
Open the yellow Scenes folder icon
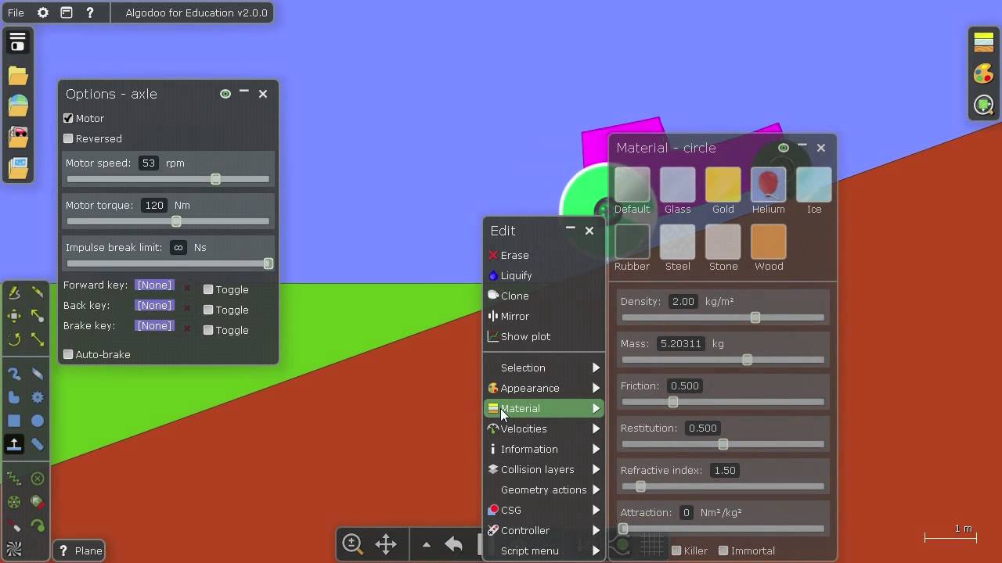tap(18, 75)
